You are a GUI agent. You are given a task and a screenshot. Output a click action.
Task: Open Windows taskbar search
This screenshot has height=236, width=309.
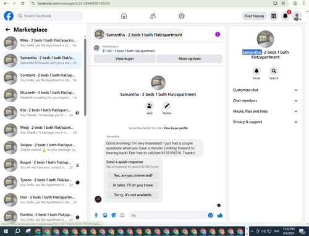(x=17, y=231)
